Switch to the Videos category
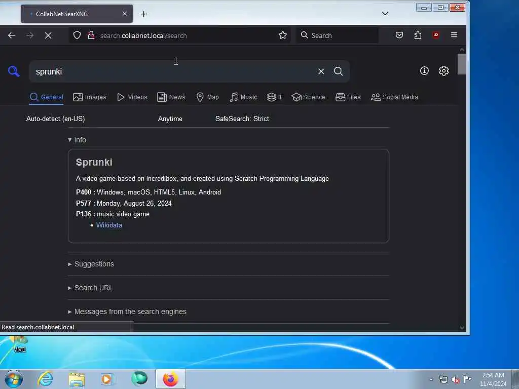Image resolution: width=519 pixels, height=389 pixels. (x=132, y=97)
